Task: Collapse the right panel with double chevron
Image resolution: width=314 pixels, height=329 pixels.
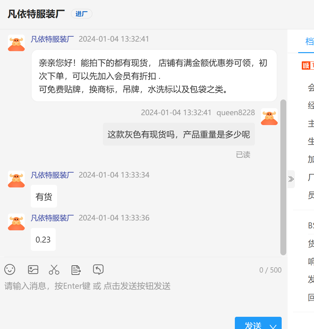Action: 291,179
